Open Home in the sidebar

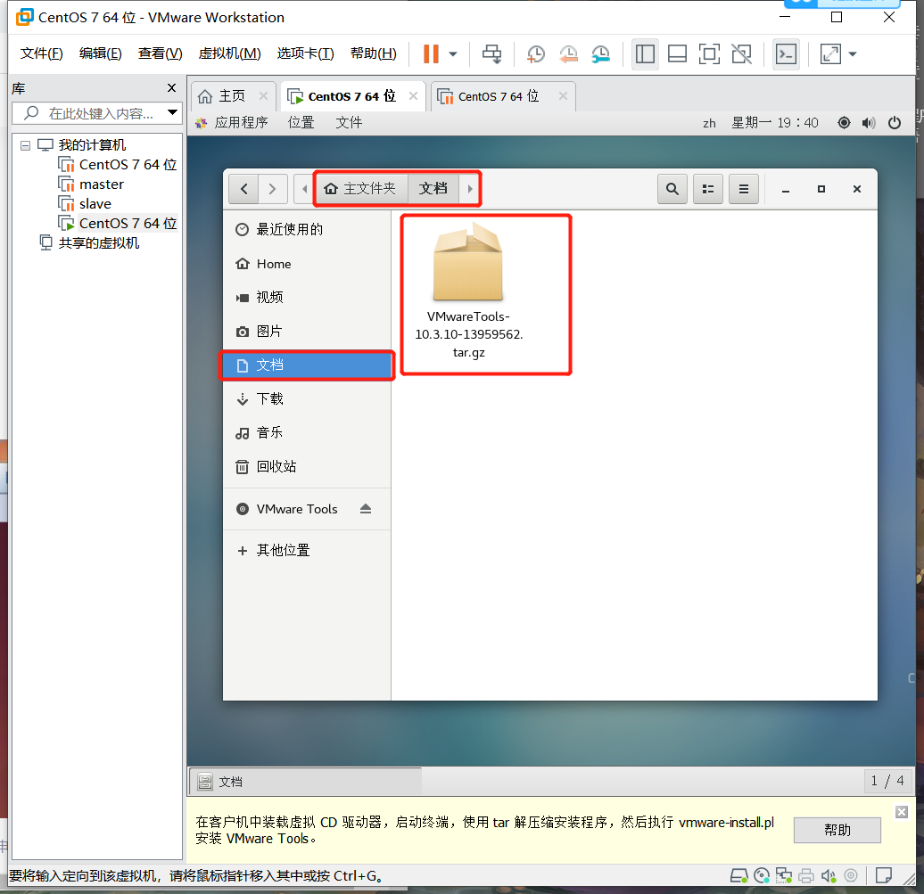(x=307, y=264)
